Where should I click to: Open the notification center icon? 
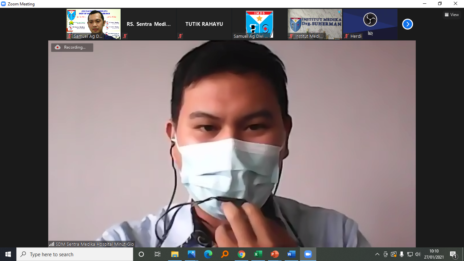(x=453, y=254)
